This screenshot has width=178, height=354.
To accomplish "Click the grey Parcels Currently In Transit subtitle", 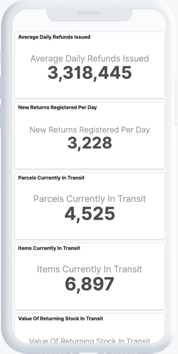I will 89,199.
